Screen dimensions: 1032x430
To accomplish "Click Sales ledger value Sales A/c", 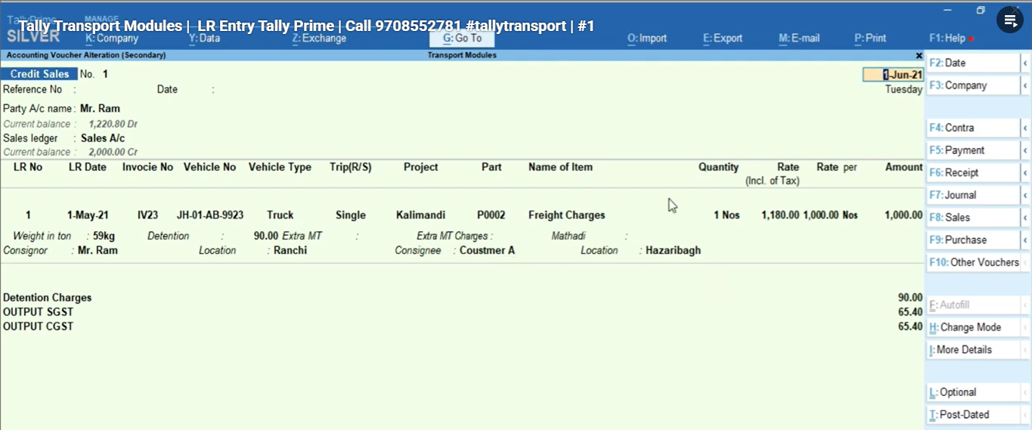I will (103, 138).
